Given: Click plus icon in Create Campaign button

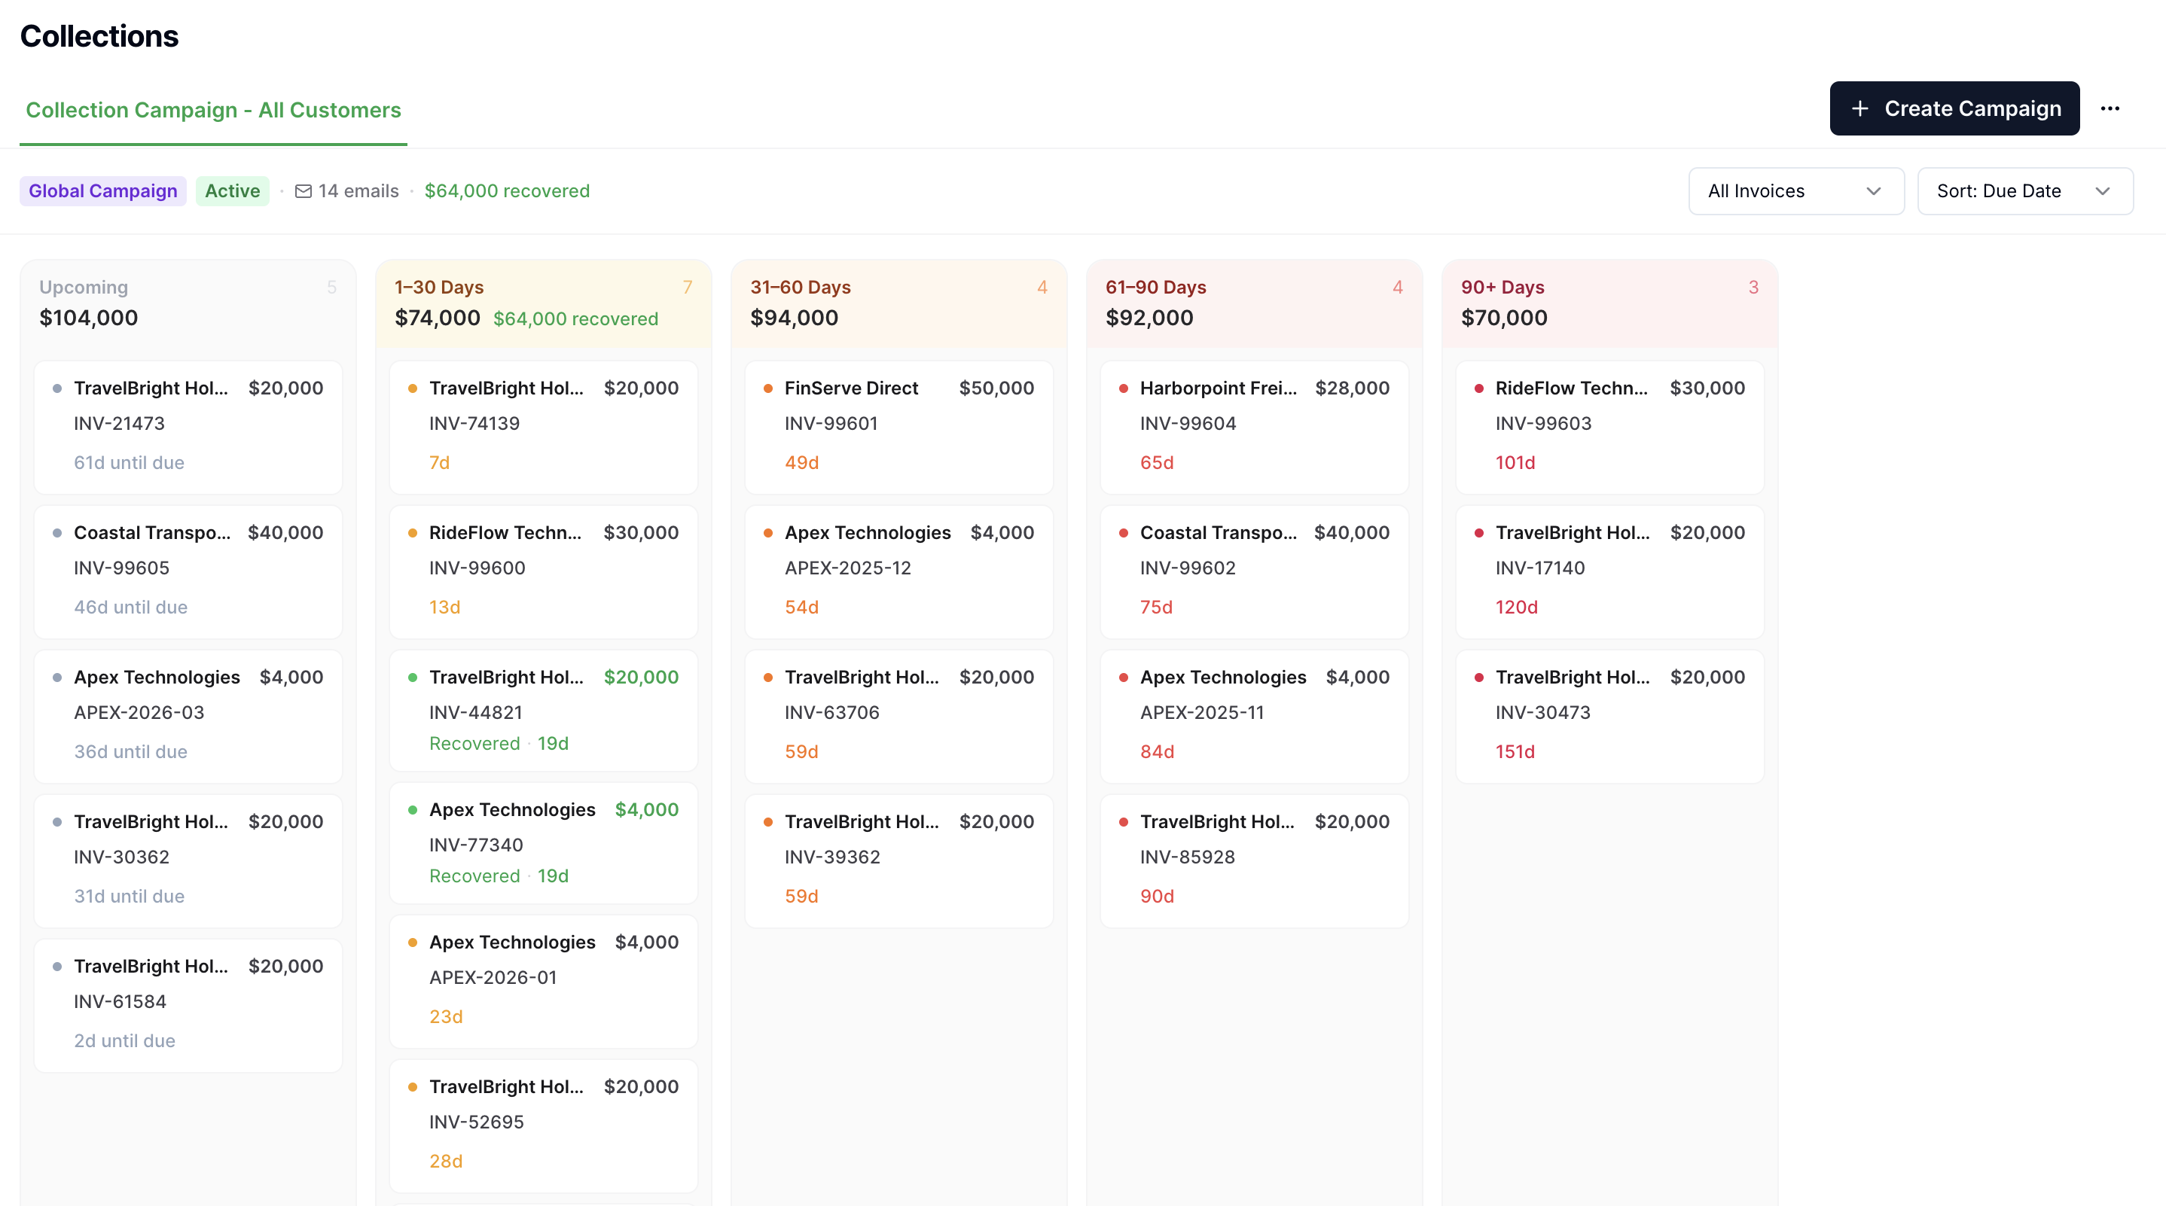Looking at the screenshot, I should tap(1860, 108).
